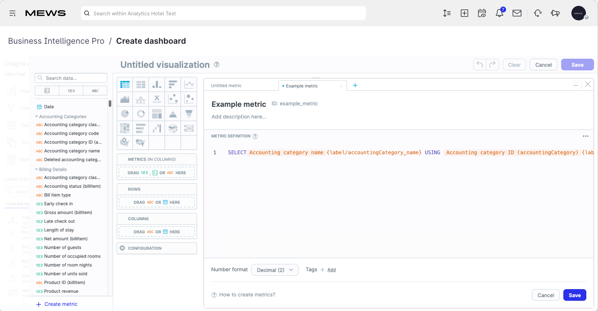Open the calendar icon in top bar
Viewport: 598px width, 311px height.
[482, 13]
